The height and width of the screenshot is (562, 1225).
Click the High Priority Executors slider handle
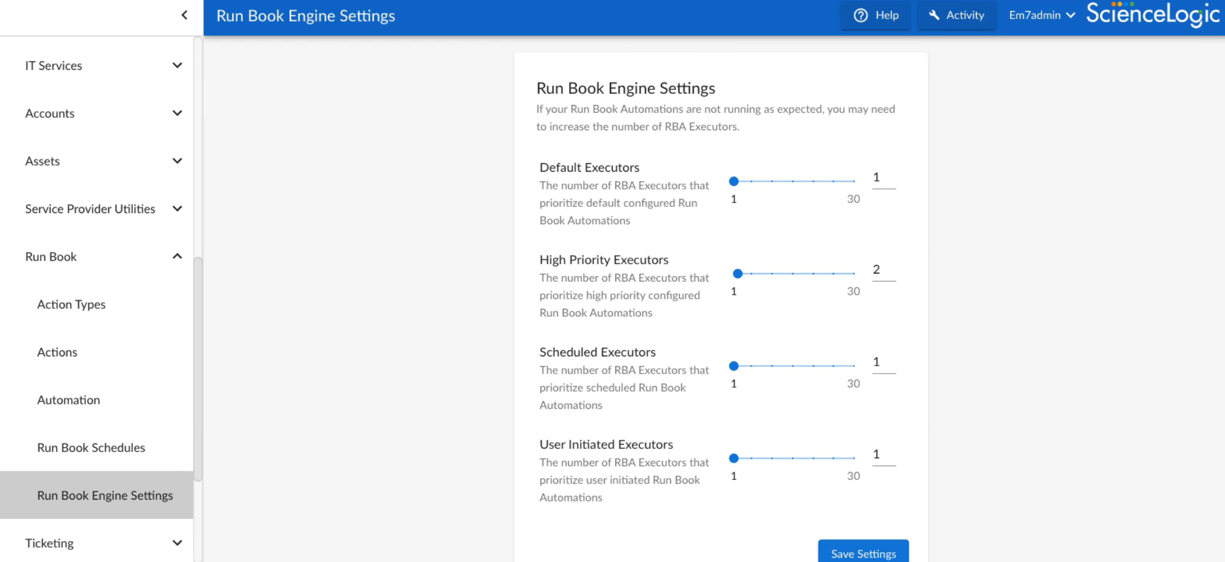click(738, 274)
